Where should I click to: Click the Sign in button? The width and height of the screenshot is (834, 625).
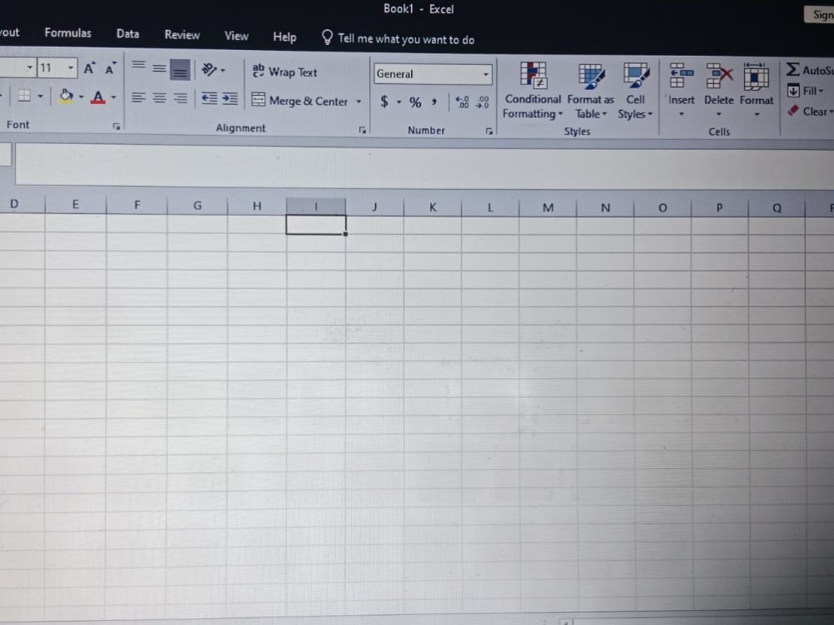point(820,15)
